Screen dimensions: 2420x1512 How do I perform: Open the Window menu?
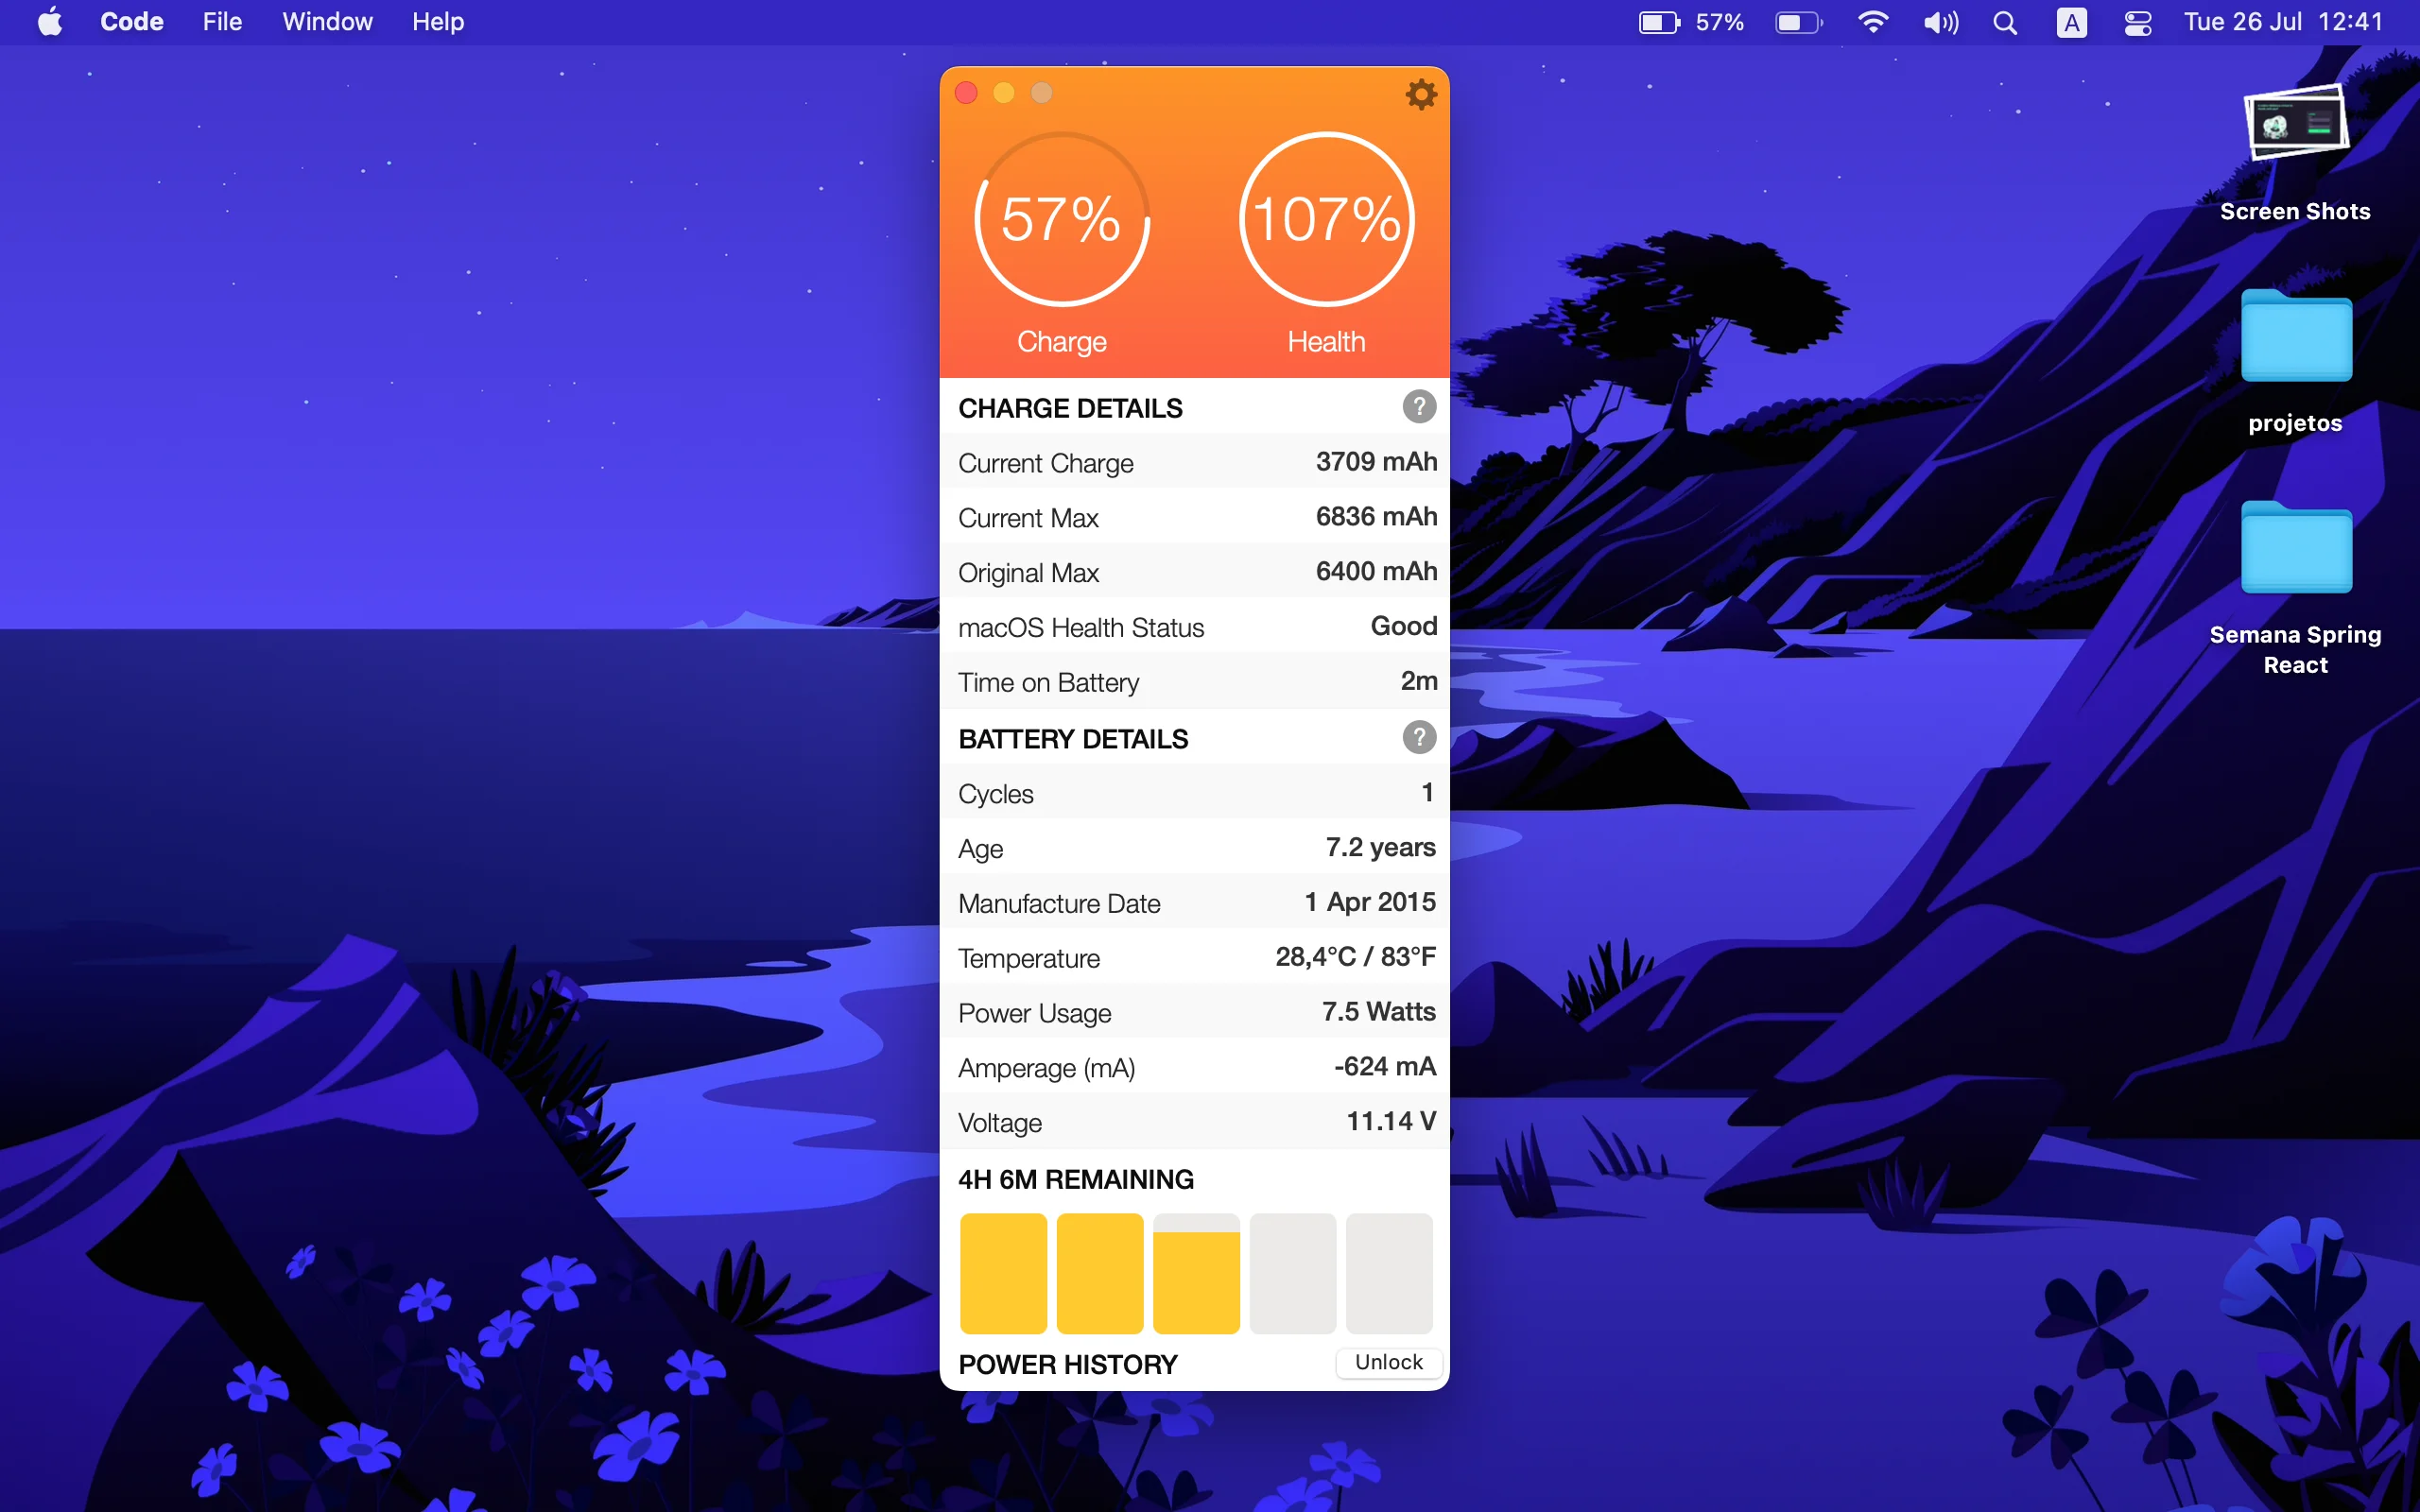(x=327, y=22)
